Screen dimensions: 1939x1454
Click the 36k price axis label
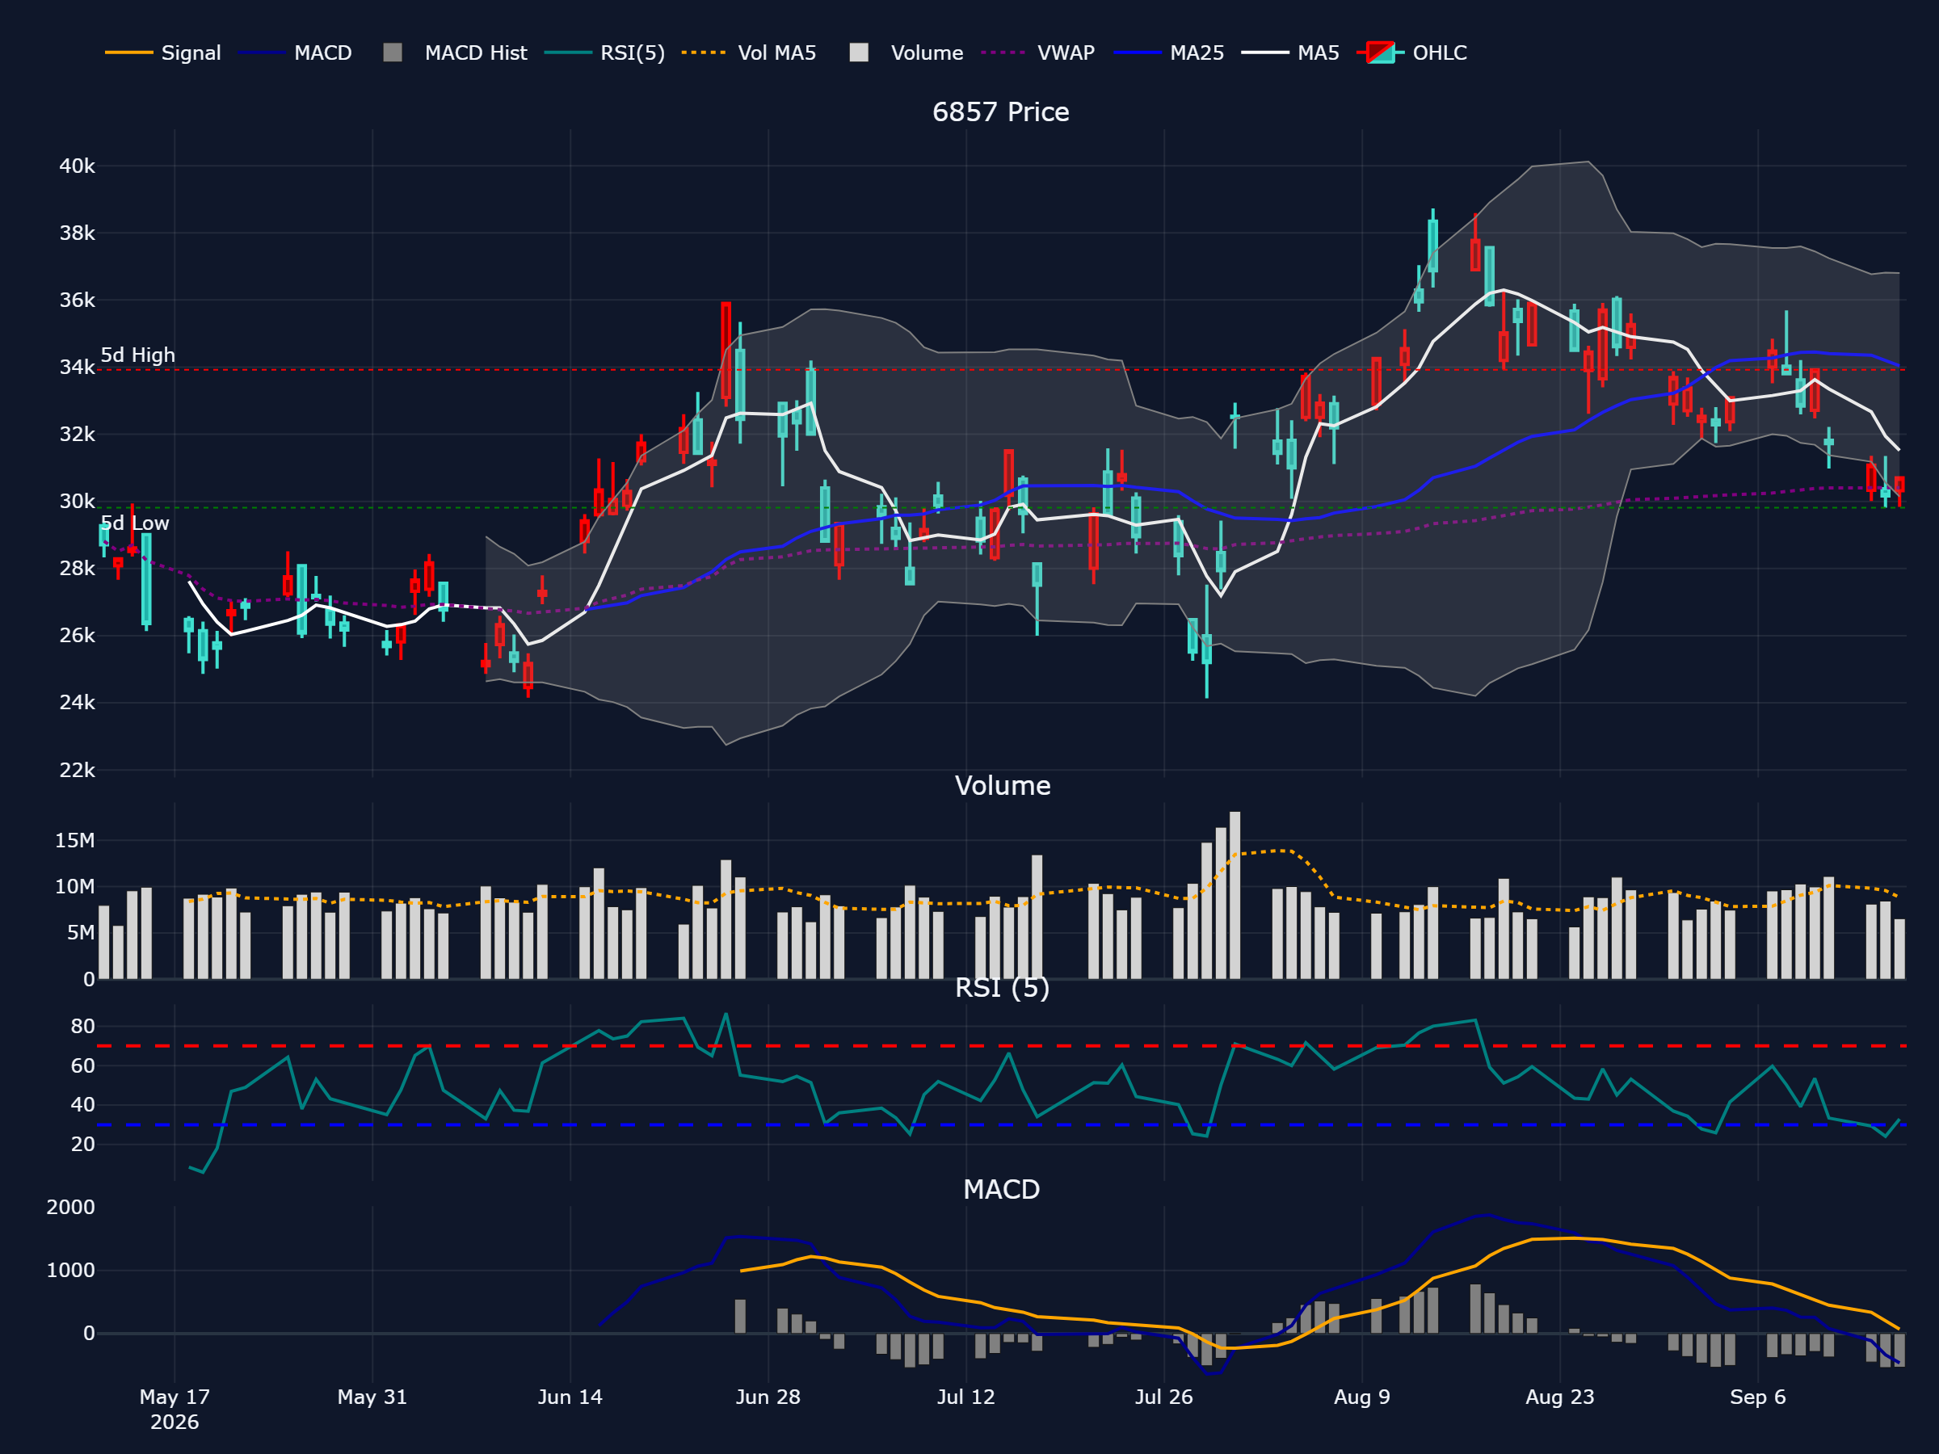(77, 300)
